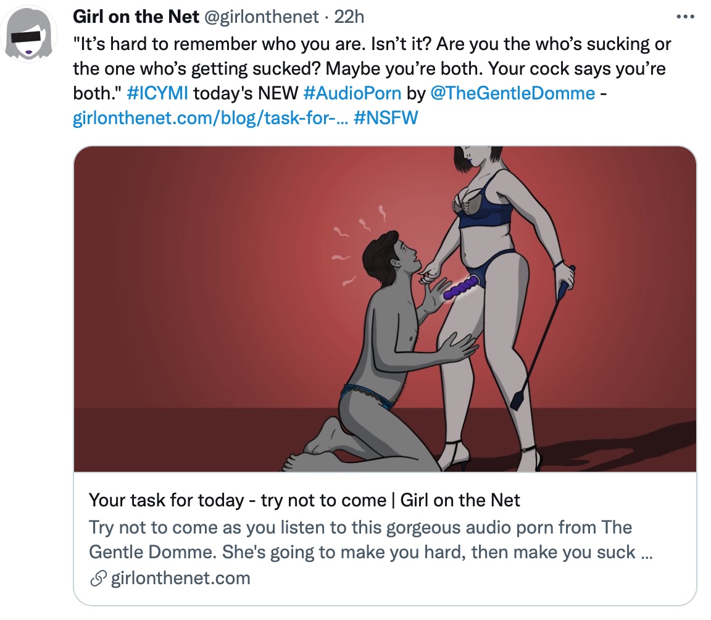Viewport: 711px width, 620px height.
Task: Click the chain link icon in preview card
Action: click(98, 579)
